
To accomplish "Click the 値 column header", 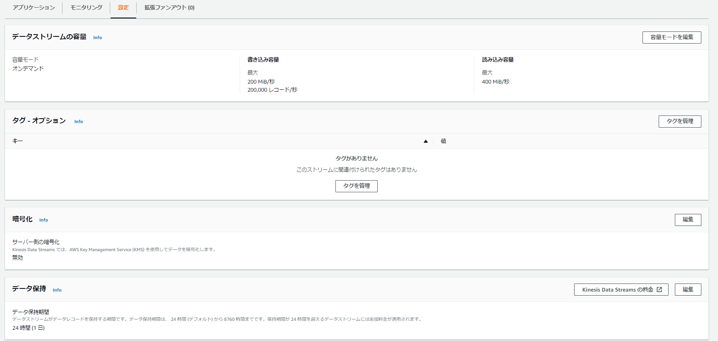I will click(443, 141).
